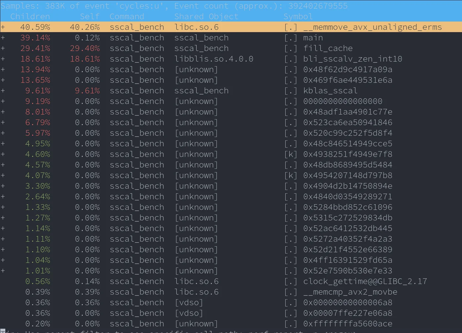462x333 pixels.
Task: Select the kblas_sscal symbol entry
Action: click(330, 91)
